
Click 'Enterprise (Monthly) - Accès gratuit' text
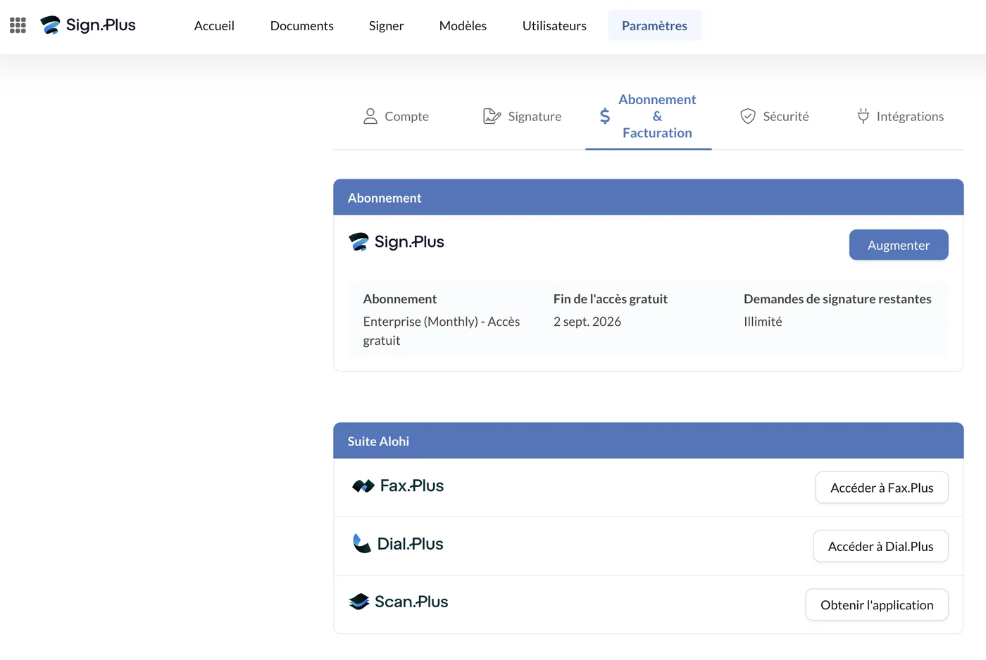point(442,331)
